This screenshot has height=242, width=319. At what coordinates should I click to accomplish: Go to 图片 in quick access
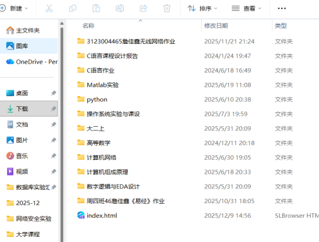[29, 140]
